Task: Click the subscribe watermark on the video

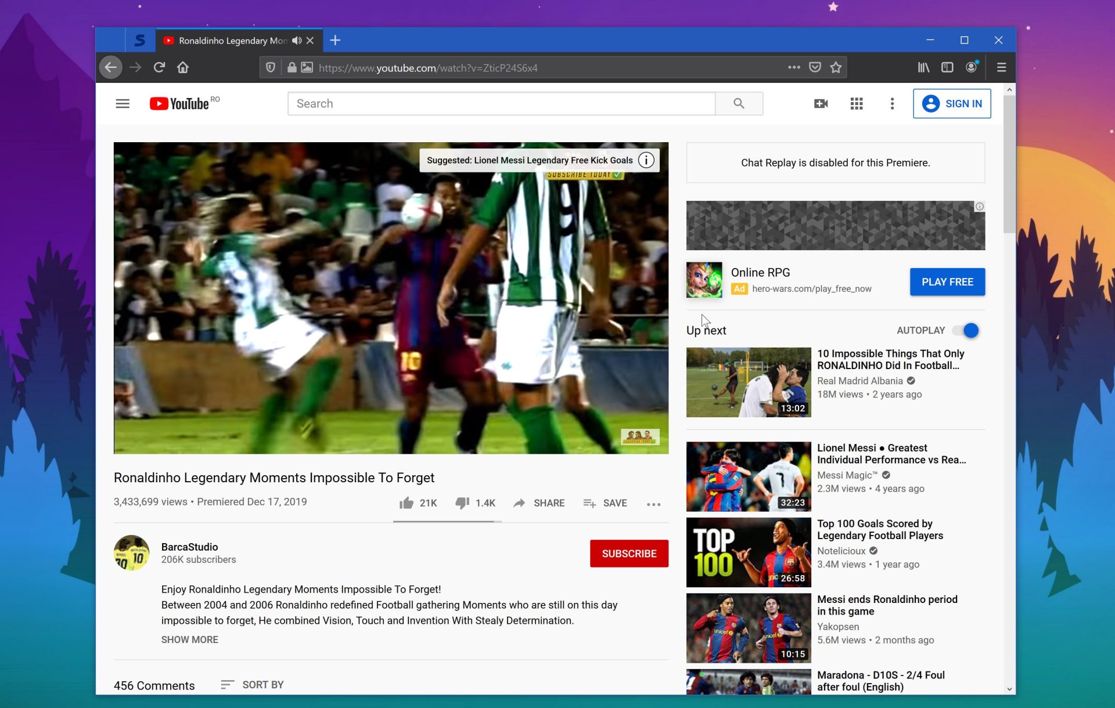Action: [640, 436]
